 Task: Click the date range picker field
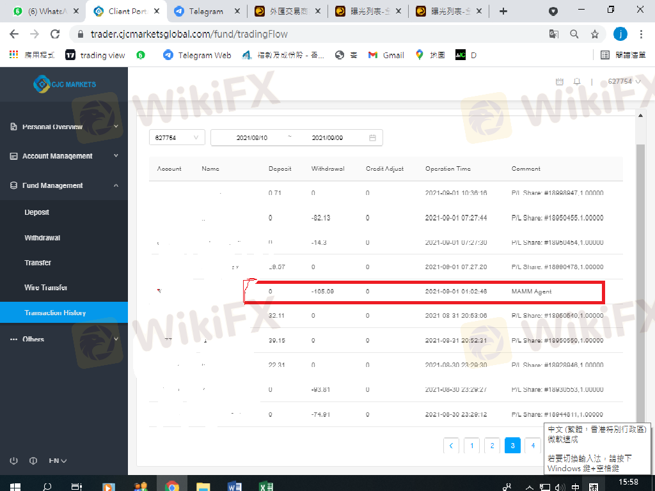(x=296, y=137)
